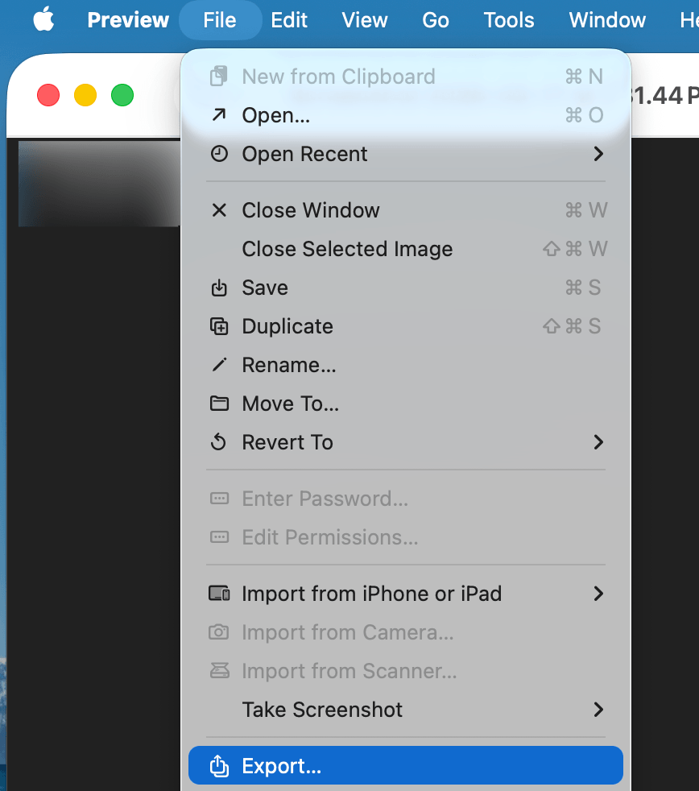The height and width of the screenshot is (791, 699).
Task: Click the counterclockwise arrow icon beside Revert To
Action: [218, 442]
